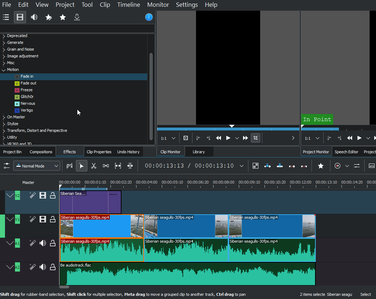Hide the V1 video track
This screenshot has width=376, height=299.
click(x=43, y=219)
